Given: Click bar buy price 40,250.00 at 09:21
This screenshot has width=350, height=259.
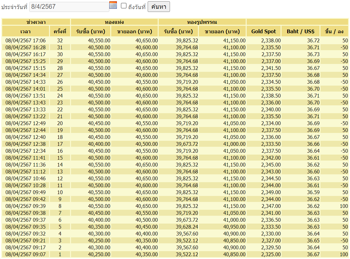Looking at the screenshot, I should click(99, 241).
